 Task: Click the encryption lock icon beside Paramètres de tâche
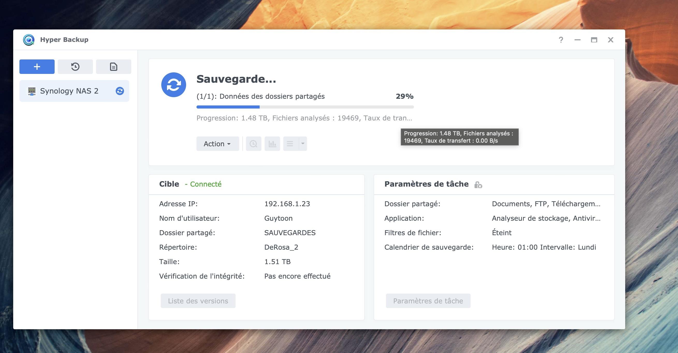478,185
